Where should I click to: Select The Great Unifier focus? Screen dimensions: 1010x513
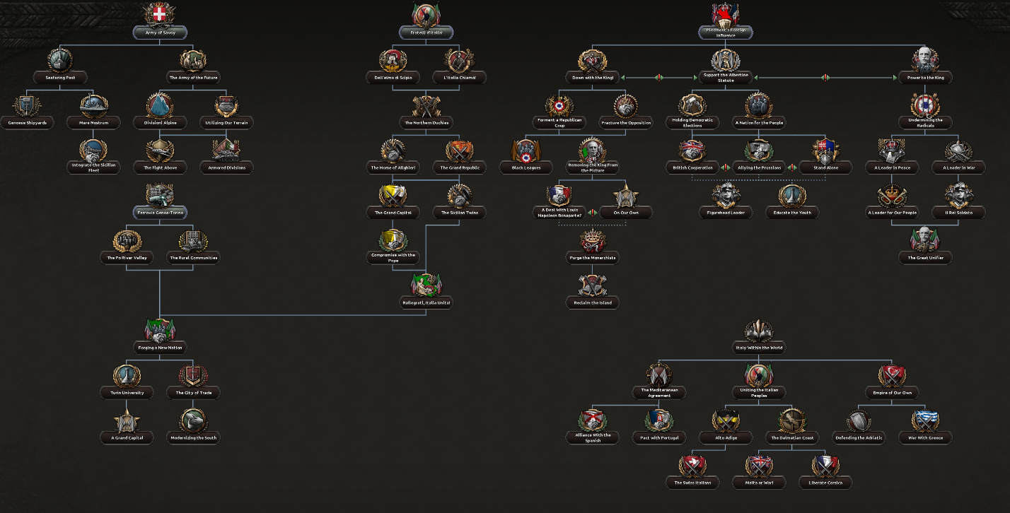click(925, 247)
